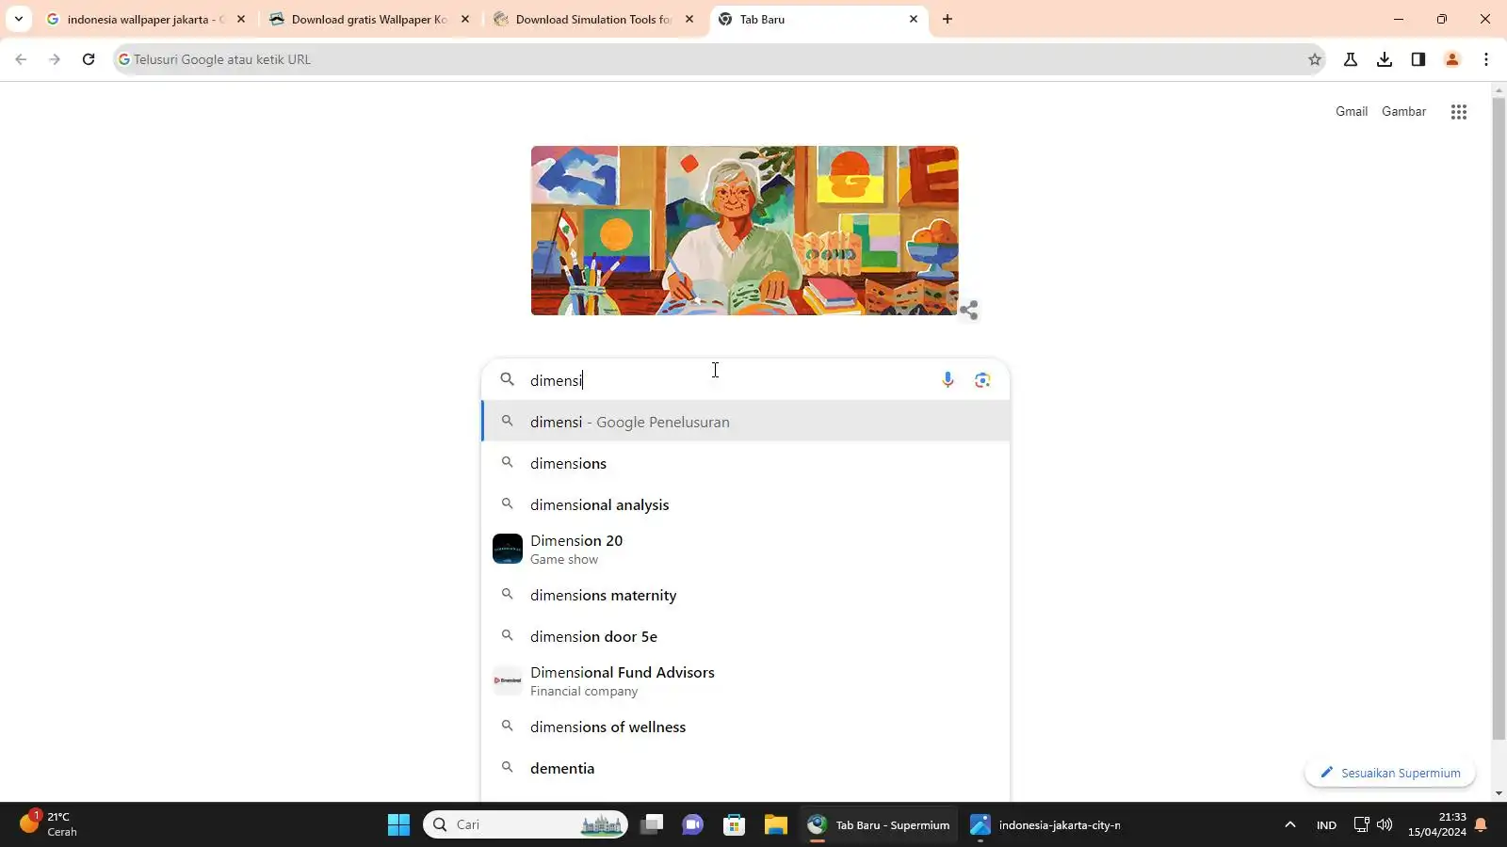1507x847 pixels.
Task: Select Dimensional Fund Advisors suggestion
Action: (x=746, y=680)
